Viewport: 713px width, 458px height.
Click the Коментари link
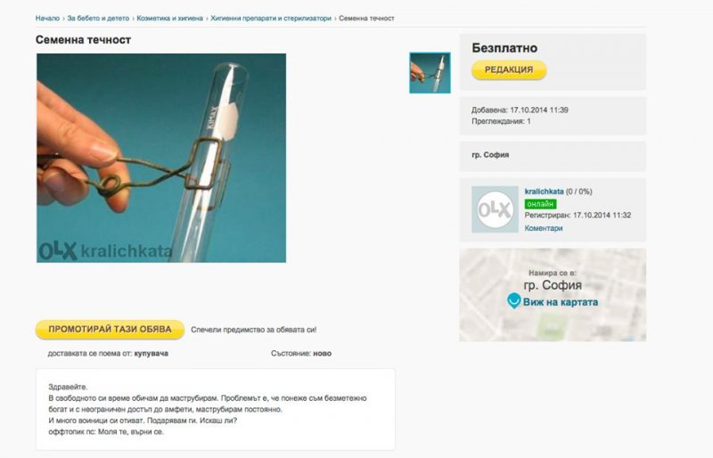[544, 228]
